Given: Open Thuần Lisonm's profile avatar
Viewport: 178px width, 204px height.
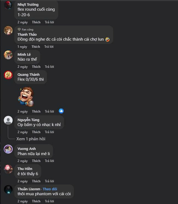Looking at the screenshot, I should pyautogui.click(x=8, y=189).
